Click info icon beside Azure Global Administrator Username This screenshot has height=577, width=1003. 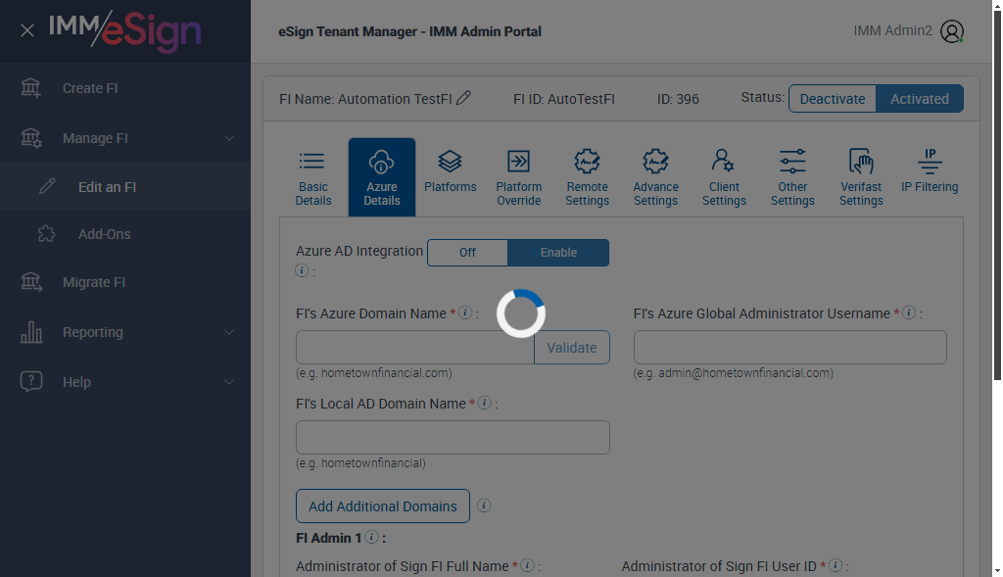[908, 313]
